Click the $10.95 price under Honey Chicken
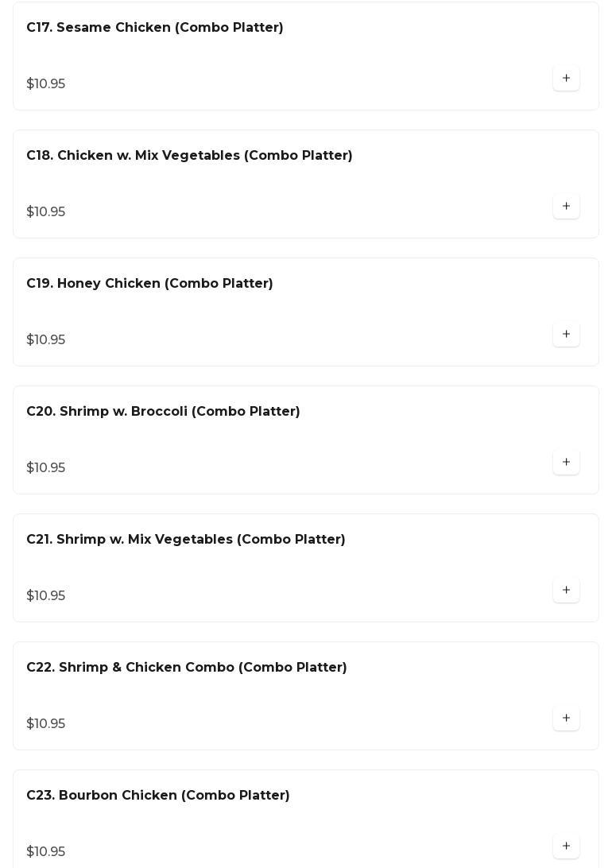 click(46, 340)
